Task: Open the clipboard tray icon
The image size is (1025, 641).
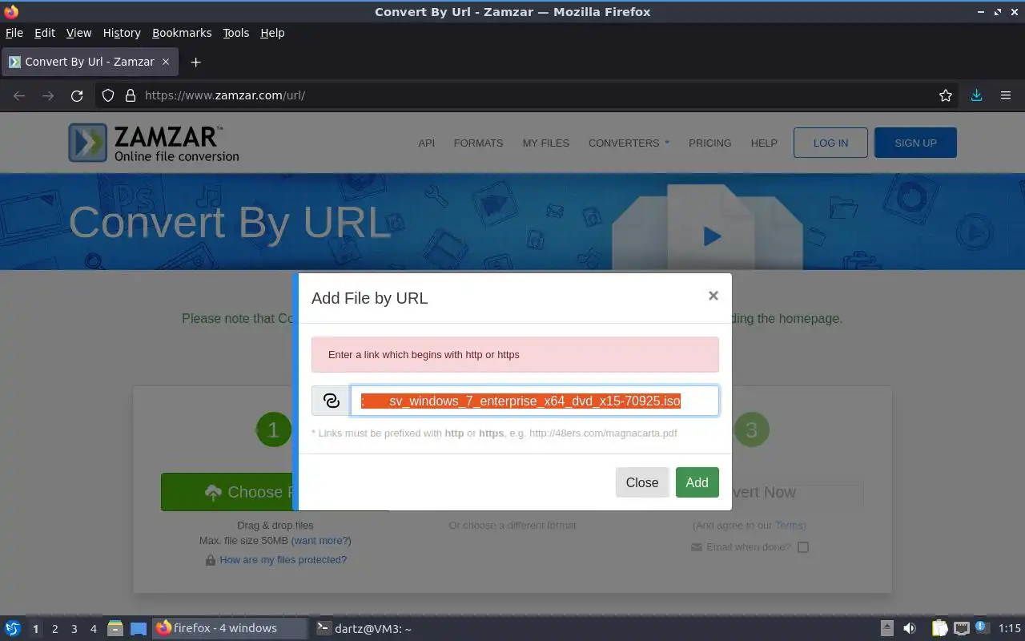Action: point(939,628)
